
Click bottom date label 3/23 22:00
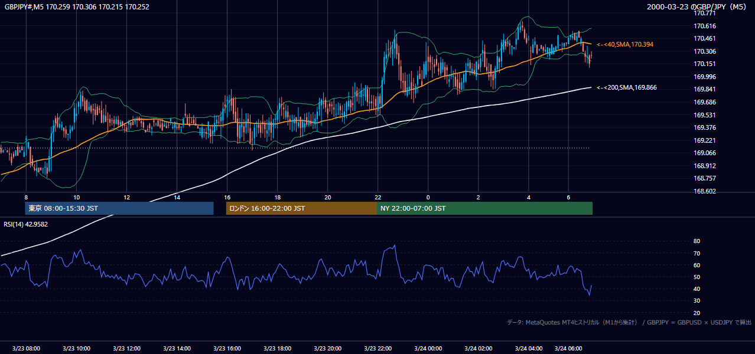click(378, 349)
